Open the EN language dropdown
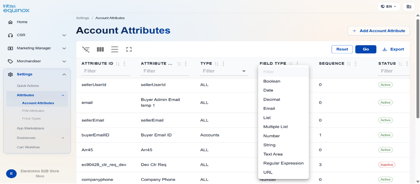 coord(389,6)
